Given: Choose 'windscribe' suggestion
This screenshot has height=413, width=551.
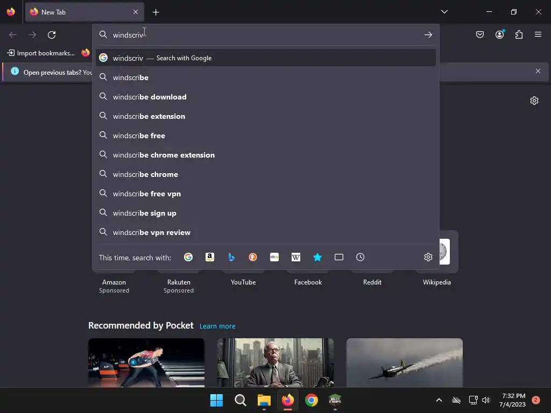Looking at the screenshot, I should [266, 77].
